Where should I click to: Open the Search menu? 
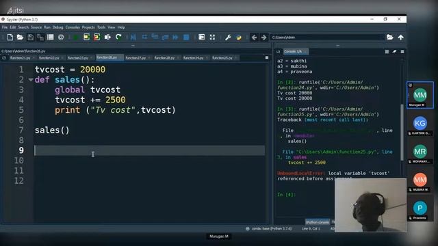[x=23, y=27]
